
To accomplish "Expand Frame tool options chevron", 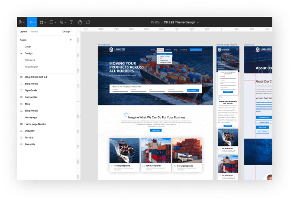I will (x=45, y=23).
